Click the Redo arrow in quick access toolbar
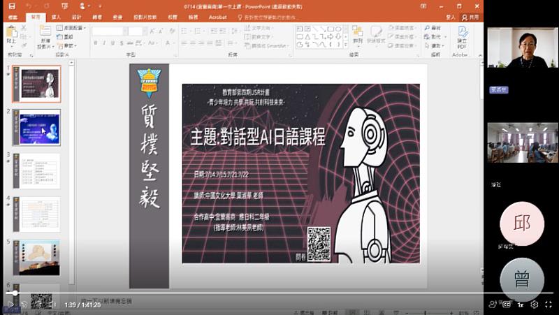This screenshot has width=559, height=315. point(47,6)
